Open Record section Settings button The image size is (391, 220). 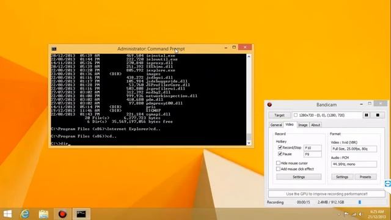(x=299, y=177)
